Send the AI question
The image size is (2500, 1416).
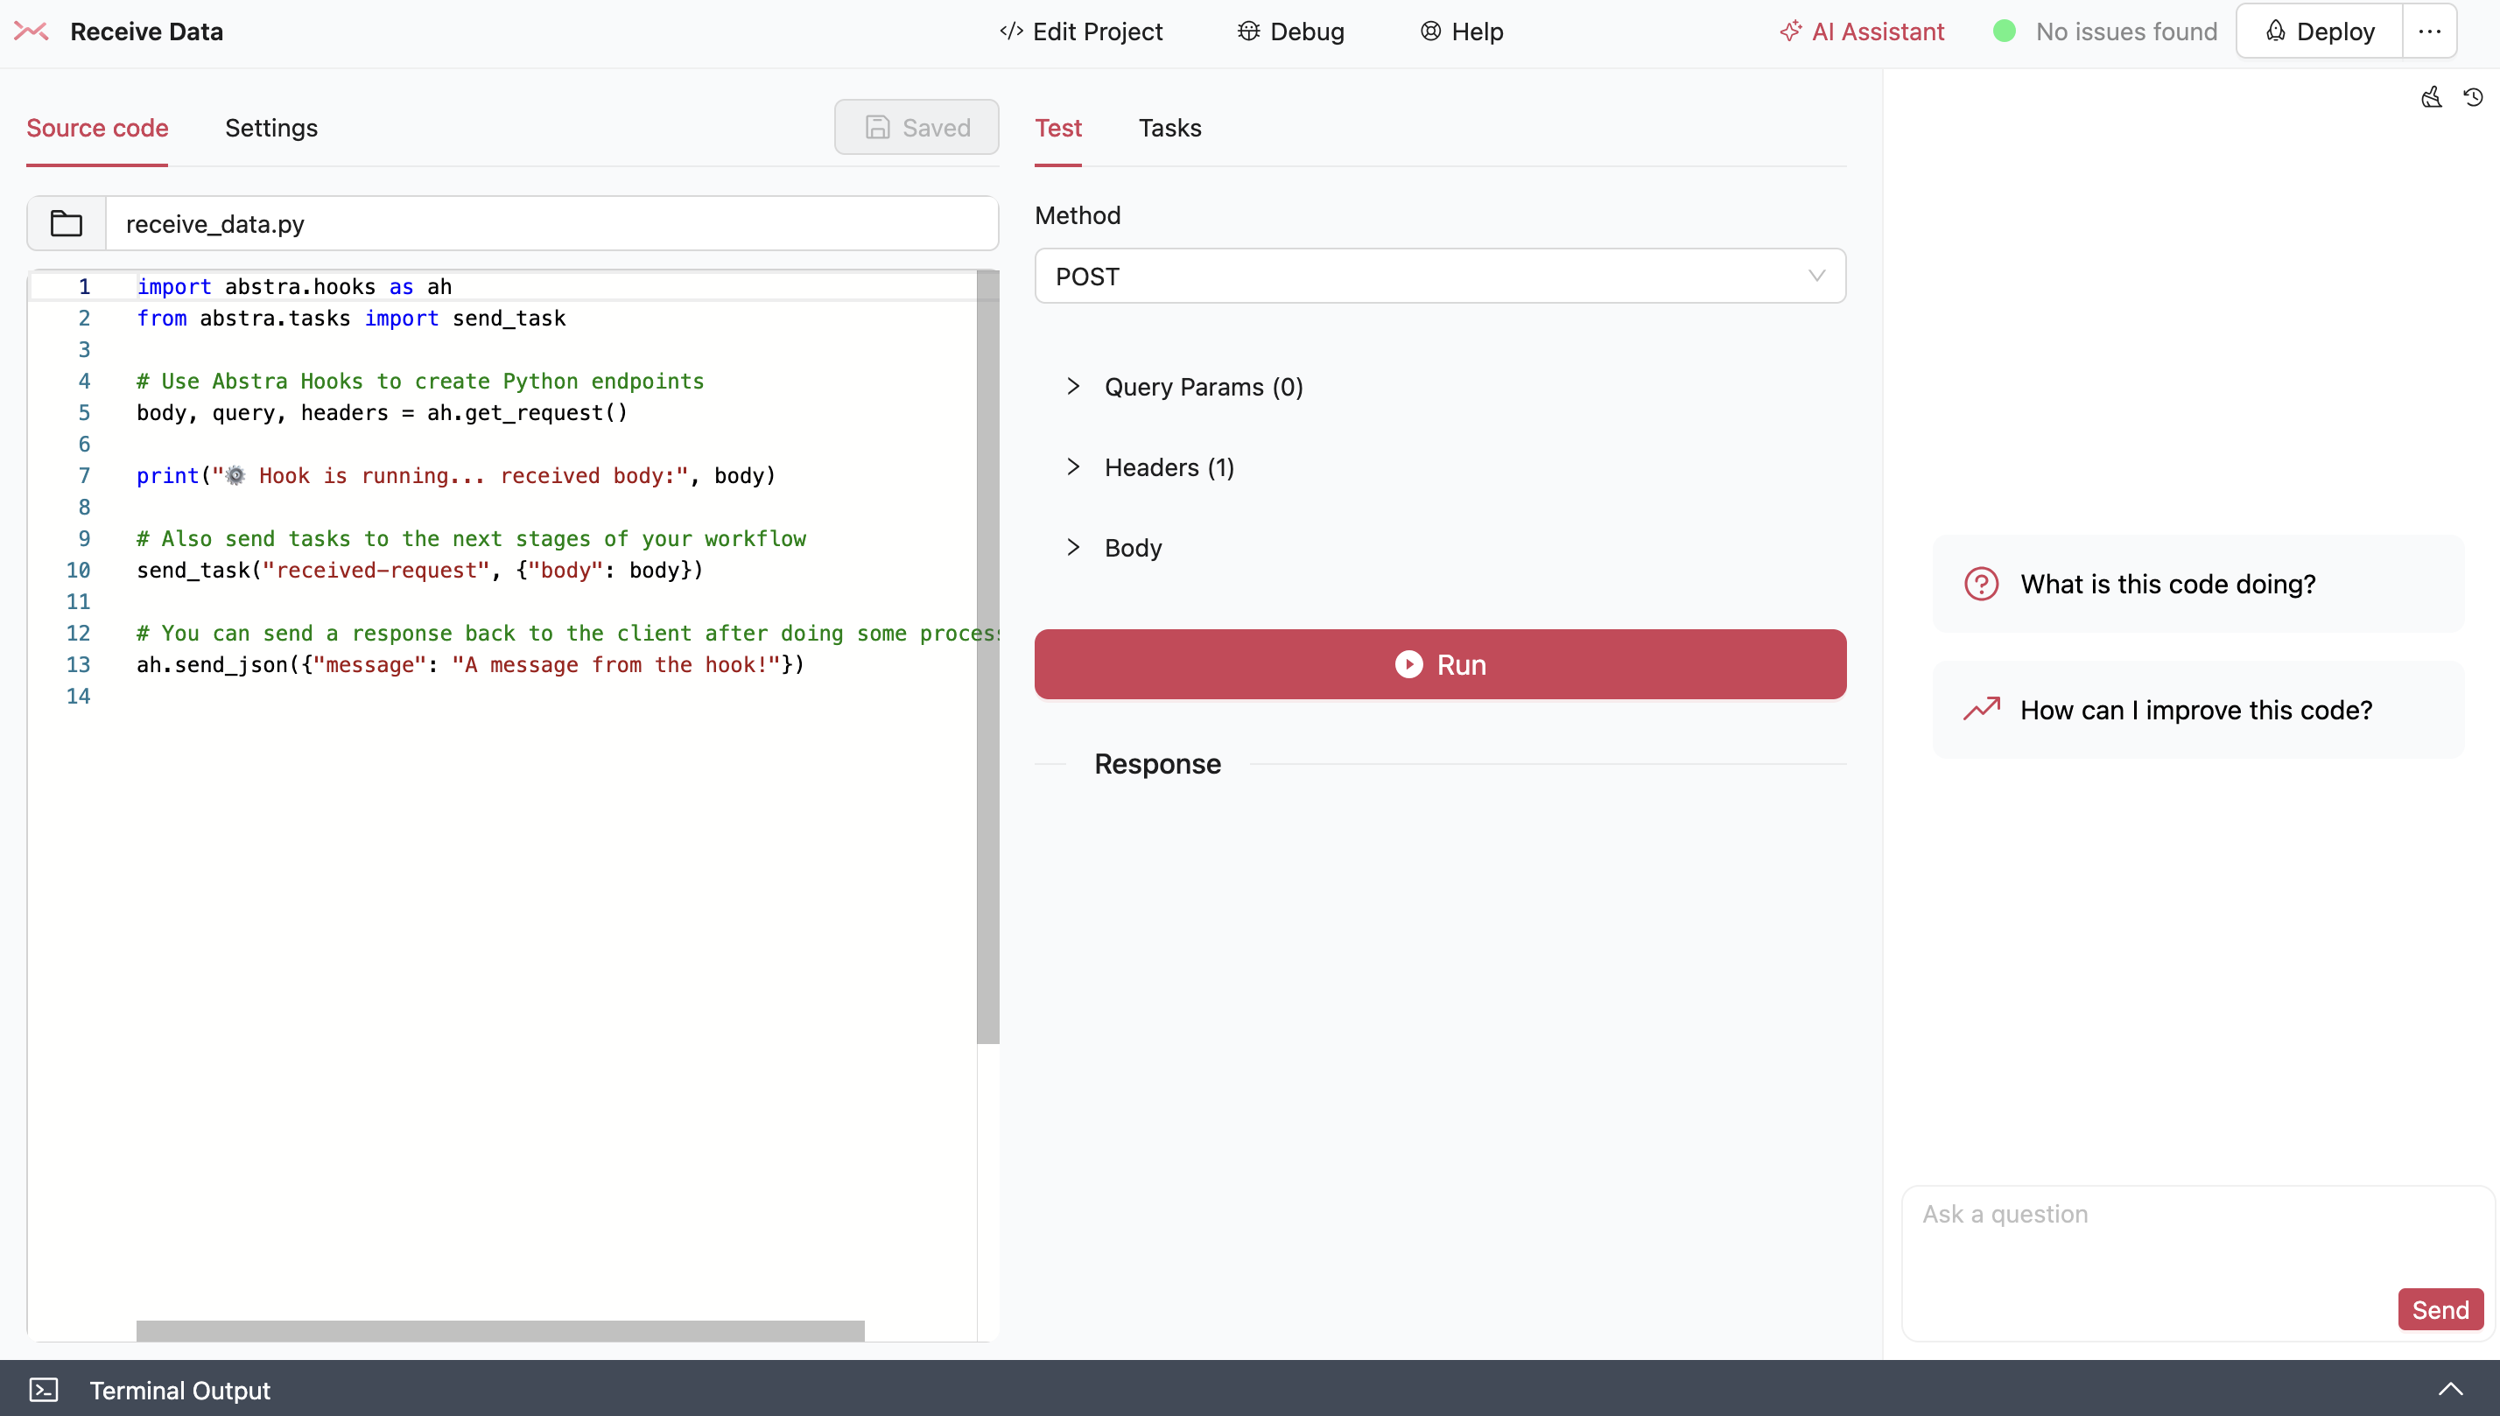point(2440,1309)
